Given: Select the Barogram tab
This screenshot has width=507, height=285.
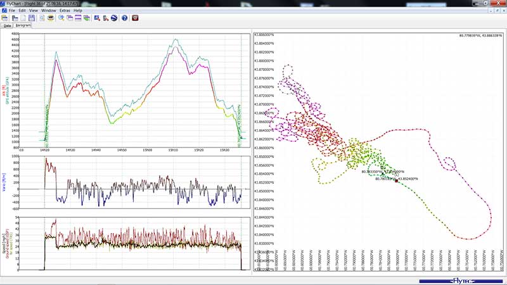Looking at the screenshot, I should pos(23,25).
